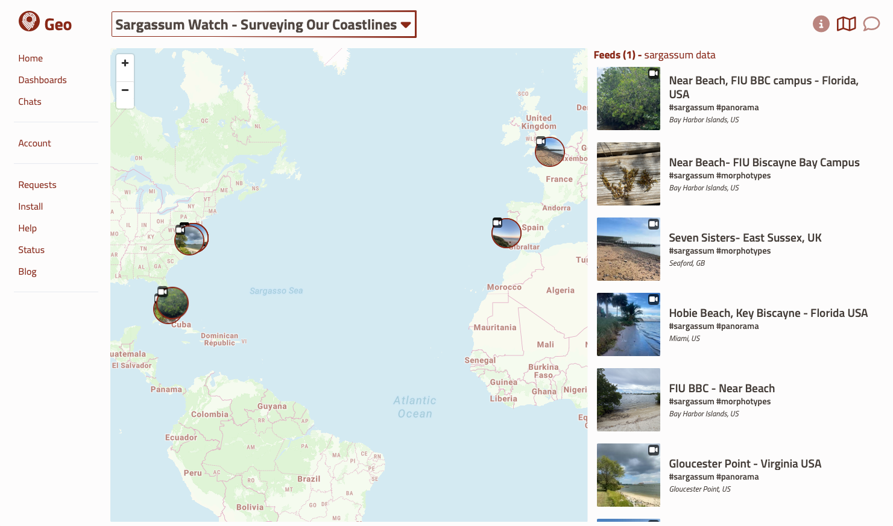Open the Virginia coast map photo marker
Viewport: 893px width, 526px height.
pyautogui.click(x=191, y=239)
